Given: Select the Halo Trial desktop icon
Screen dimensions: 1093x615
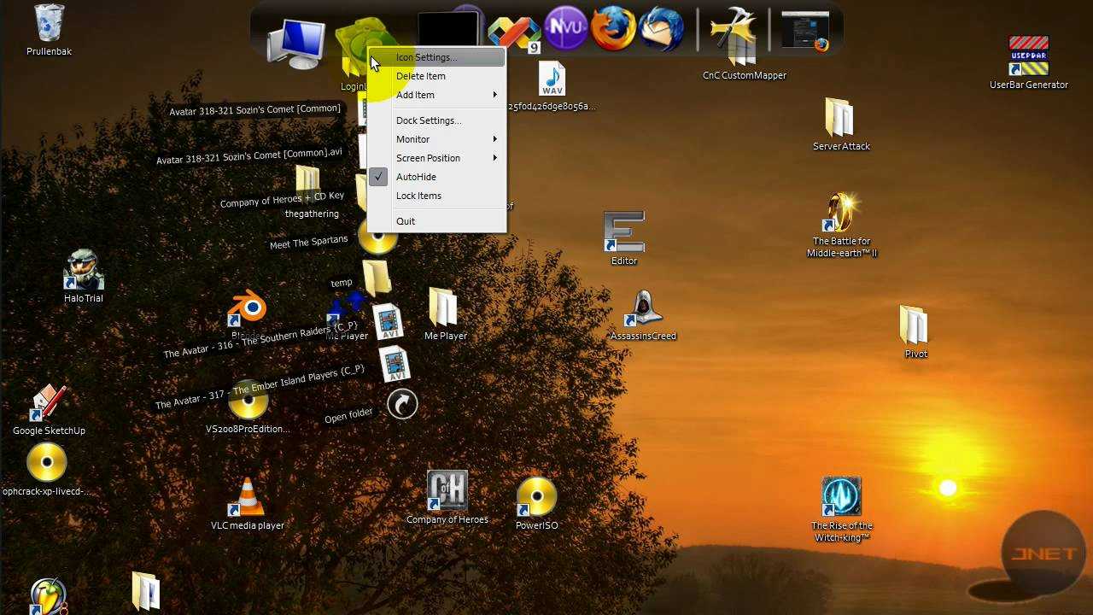Looking at the screenshot, I should [x=84, y=272].
